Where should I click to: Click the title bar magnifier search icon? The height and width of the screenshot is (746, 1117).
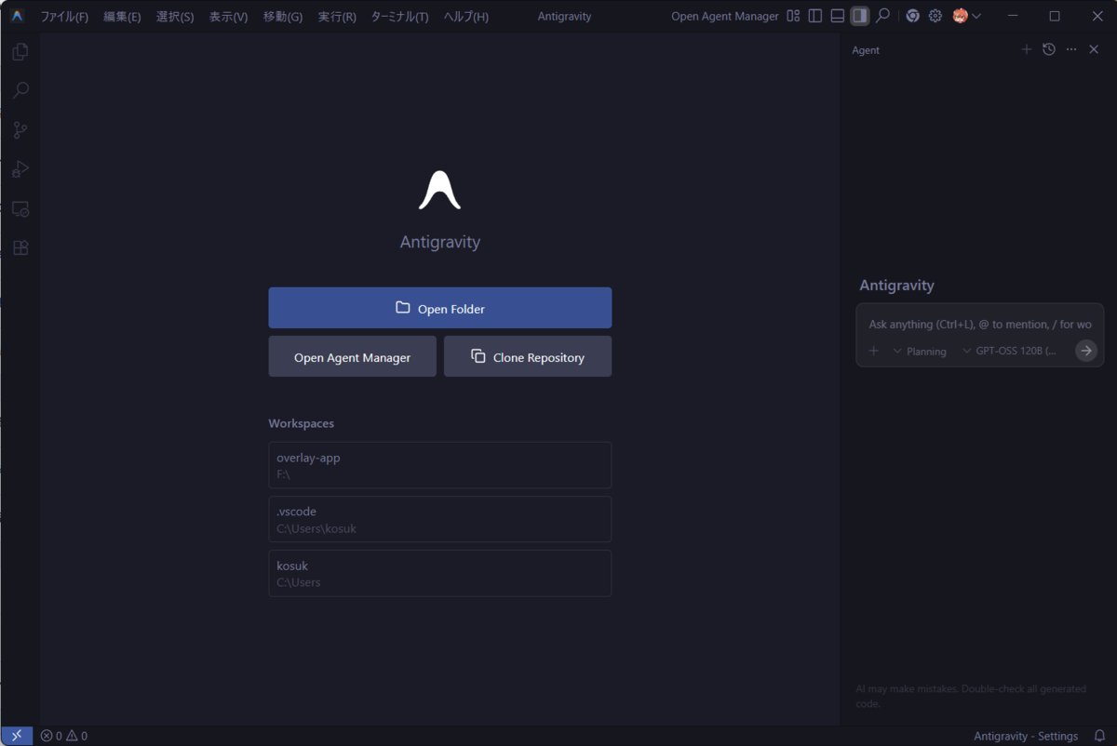pos(882,16)
